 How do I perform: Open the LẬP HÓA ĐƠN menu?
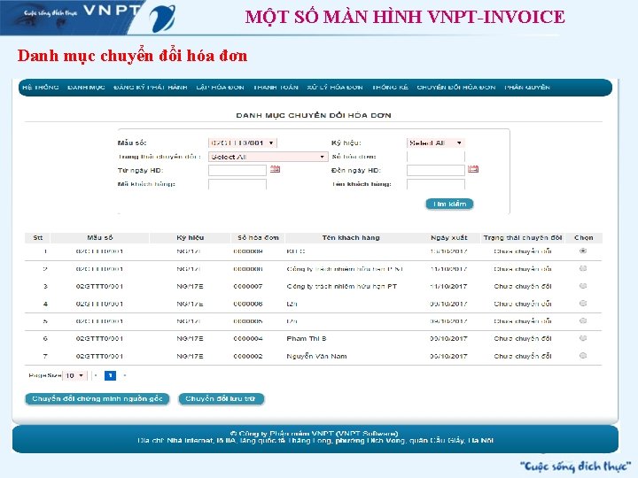(x=220, y=88)
